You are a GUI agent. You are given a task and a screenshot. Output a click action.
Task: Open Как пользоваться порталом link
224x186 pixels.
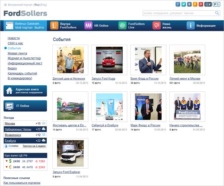(x=22, y=183)
